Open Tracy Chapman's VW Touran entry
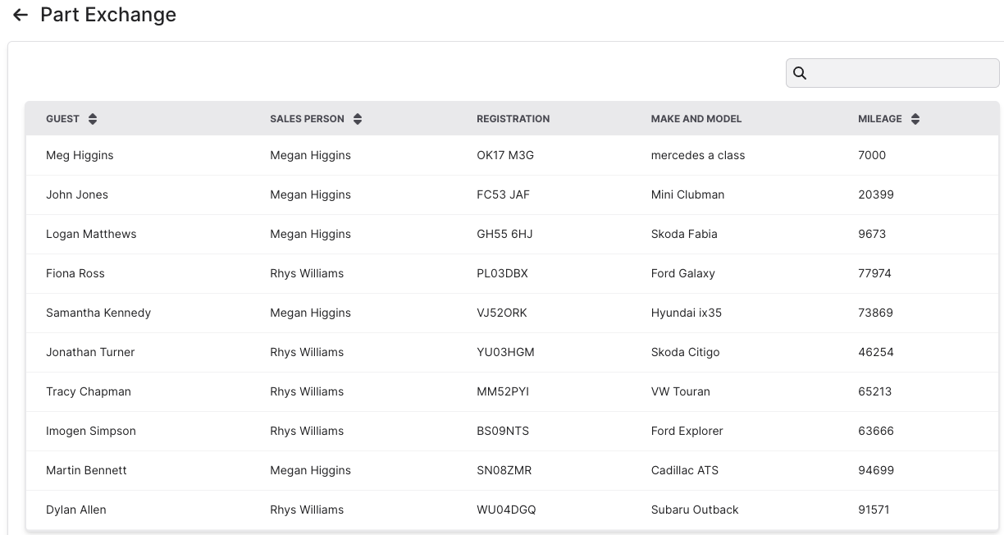1004x535 pixels. tap(680, 391)
